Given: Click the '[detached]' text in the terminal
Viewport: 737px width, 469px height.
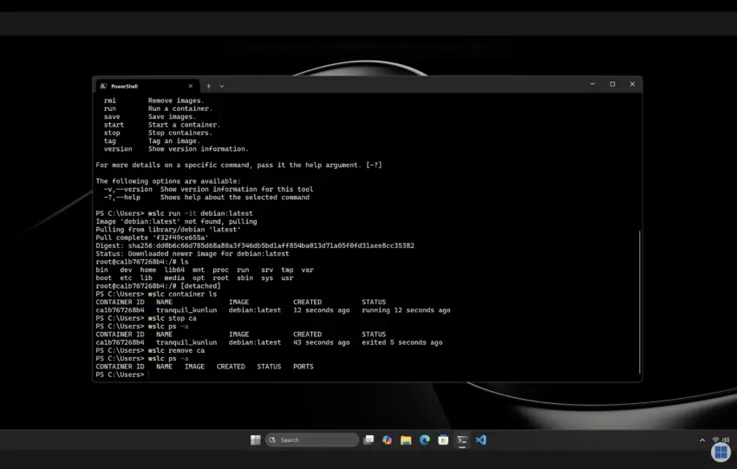Looking at the screenshot, I should [x=200, y=286].
